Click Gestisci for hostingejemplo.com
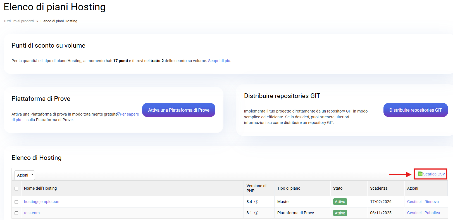The height and width of the screenshot is (220, 453). pyautogui.click(x=414, y=202)
